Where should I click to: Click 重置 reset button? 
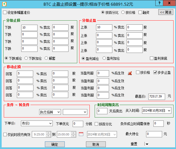click(x=134, y=144)
